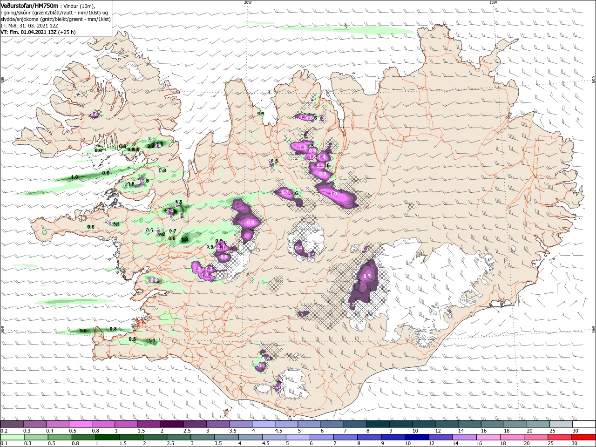Click the 'rigning/skúrir (grænt/blátt/rautt' legend description line
Screen dimensions: 596x447
tap(54, 13)
